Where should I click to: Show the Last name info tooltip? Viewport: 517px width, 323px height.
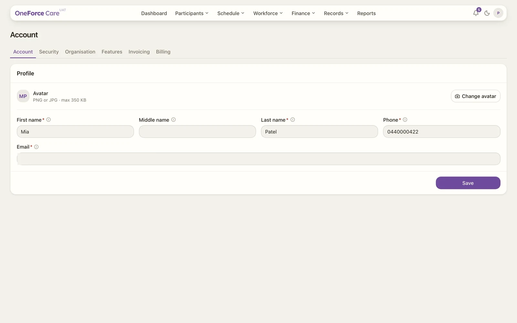click(293, 120)
